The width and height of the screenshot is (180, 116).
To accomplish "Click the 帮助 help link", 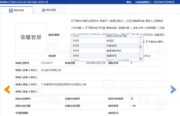I will coord(129,2).
